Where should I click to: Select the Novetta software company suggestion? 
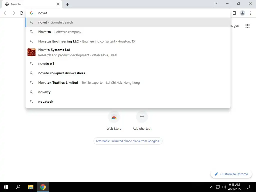click(x=128, y=32)
